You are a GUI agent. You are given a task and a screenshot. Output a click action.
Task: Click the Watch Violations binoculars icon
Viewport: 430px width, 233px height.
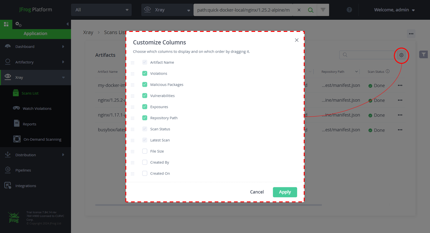tap(17, 108)
